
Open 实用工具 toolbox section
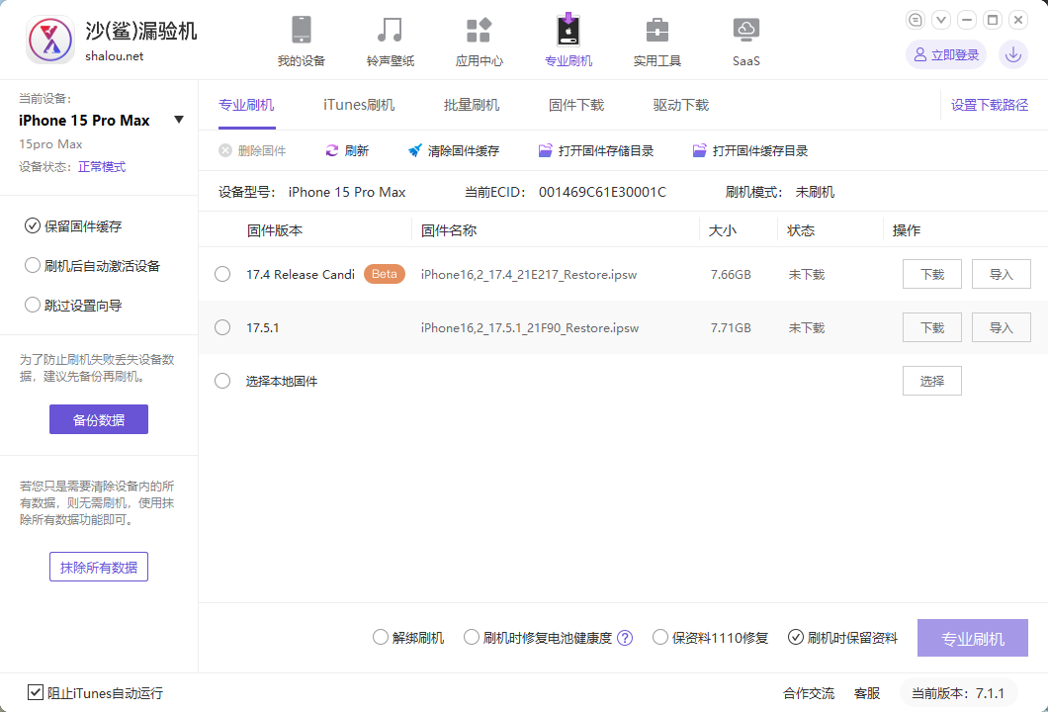coord(656,41)
